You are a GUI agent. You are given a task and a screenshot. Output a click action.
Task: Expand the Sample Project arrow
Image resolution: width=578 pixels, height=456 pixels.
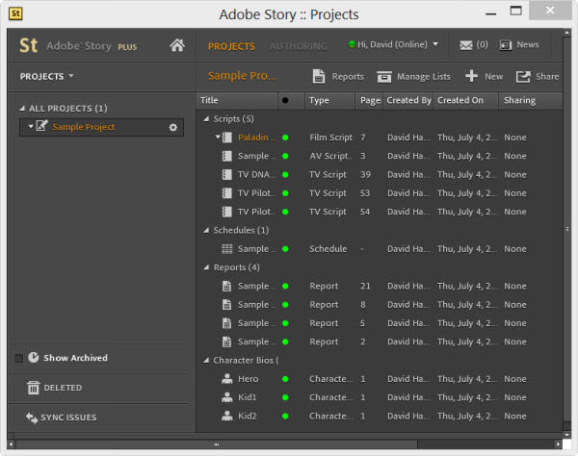tap(31, 126)
